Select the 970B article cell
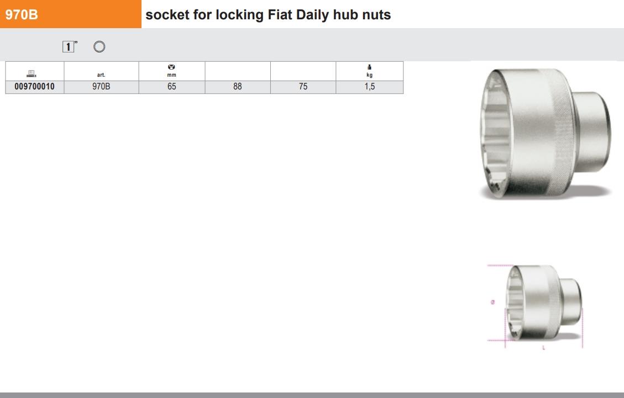The width and height of the screenshot is (624, 398). [x=101, y=87]
